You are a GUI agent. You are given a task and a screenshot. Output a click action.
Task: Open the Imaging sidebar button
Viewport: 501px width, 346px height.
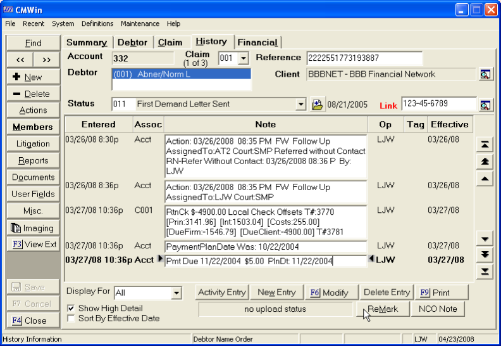[x=34, y=228]
